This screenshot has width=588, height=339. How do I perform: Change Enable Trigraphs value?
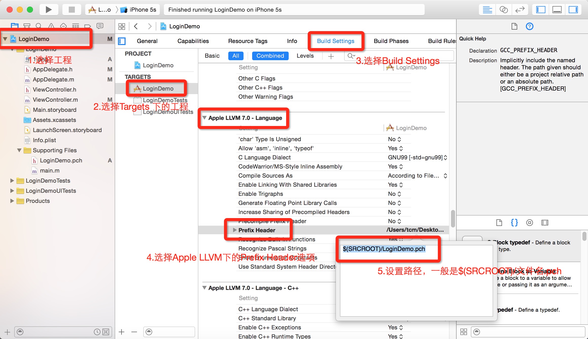click(x=394, y=194)
